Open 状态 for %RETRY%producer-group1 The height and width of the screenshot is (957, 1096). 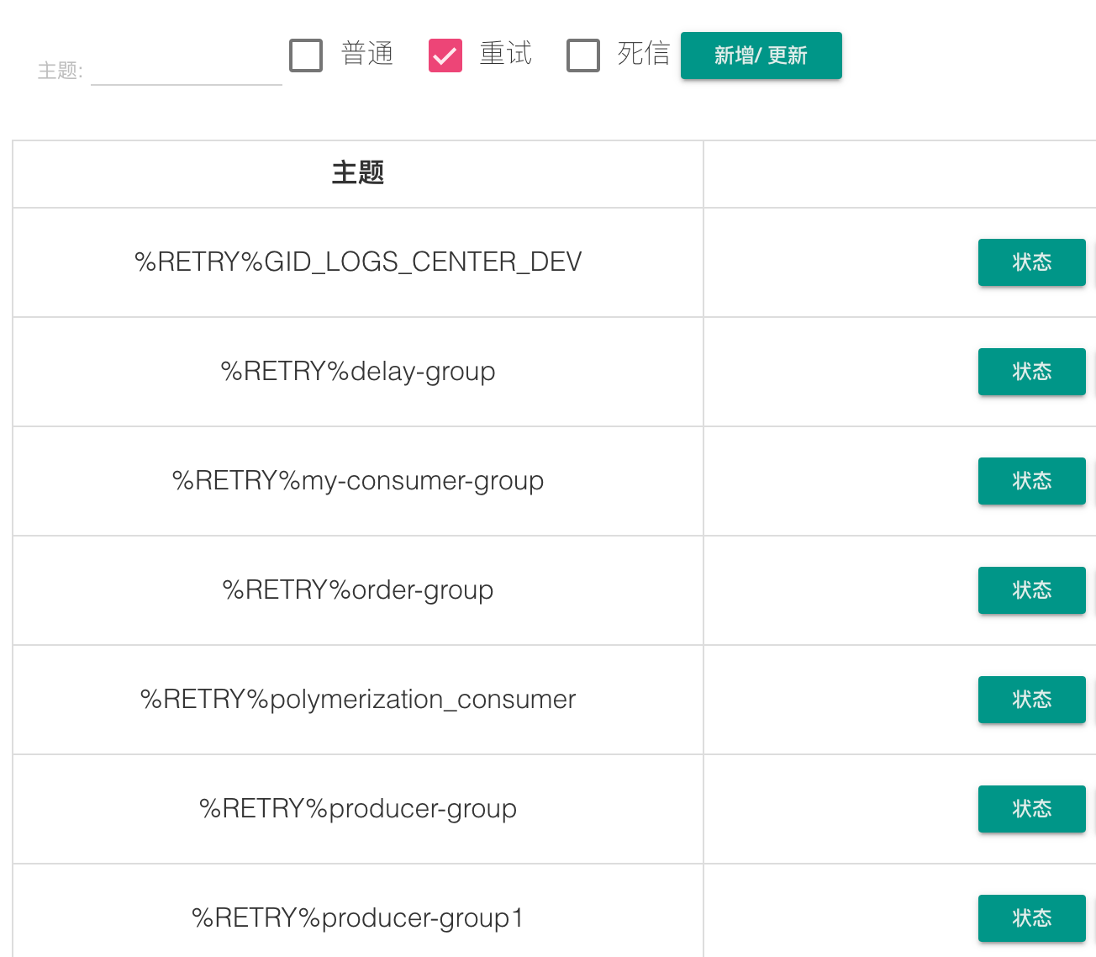tap(1032, 918)
